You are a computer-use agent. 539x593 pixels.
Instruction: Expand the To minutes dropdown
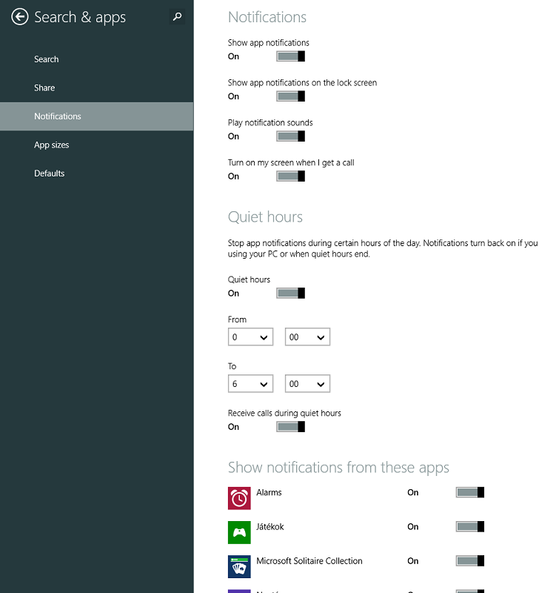point(307,383)
